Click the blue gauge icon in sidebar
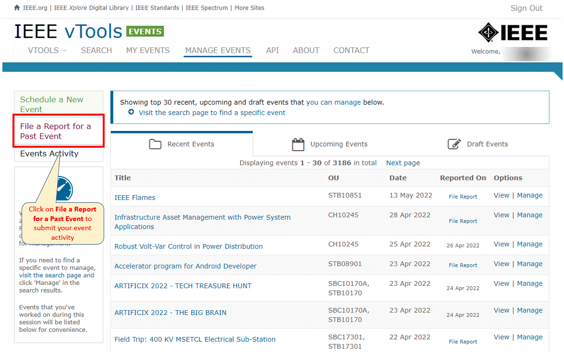 [x=65, y=188]
